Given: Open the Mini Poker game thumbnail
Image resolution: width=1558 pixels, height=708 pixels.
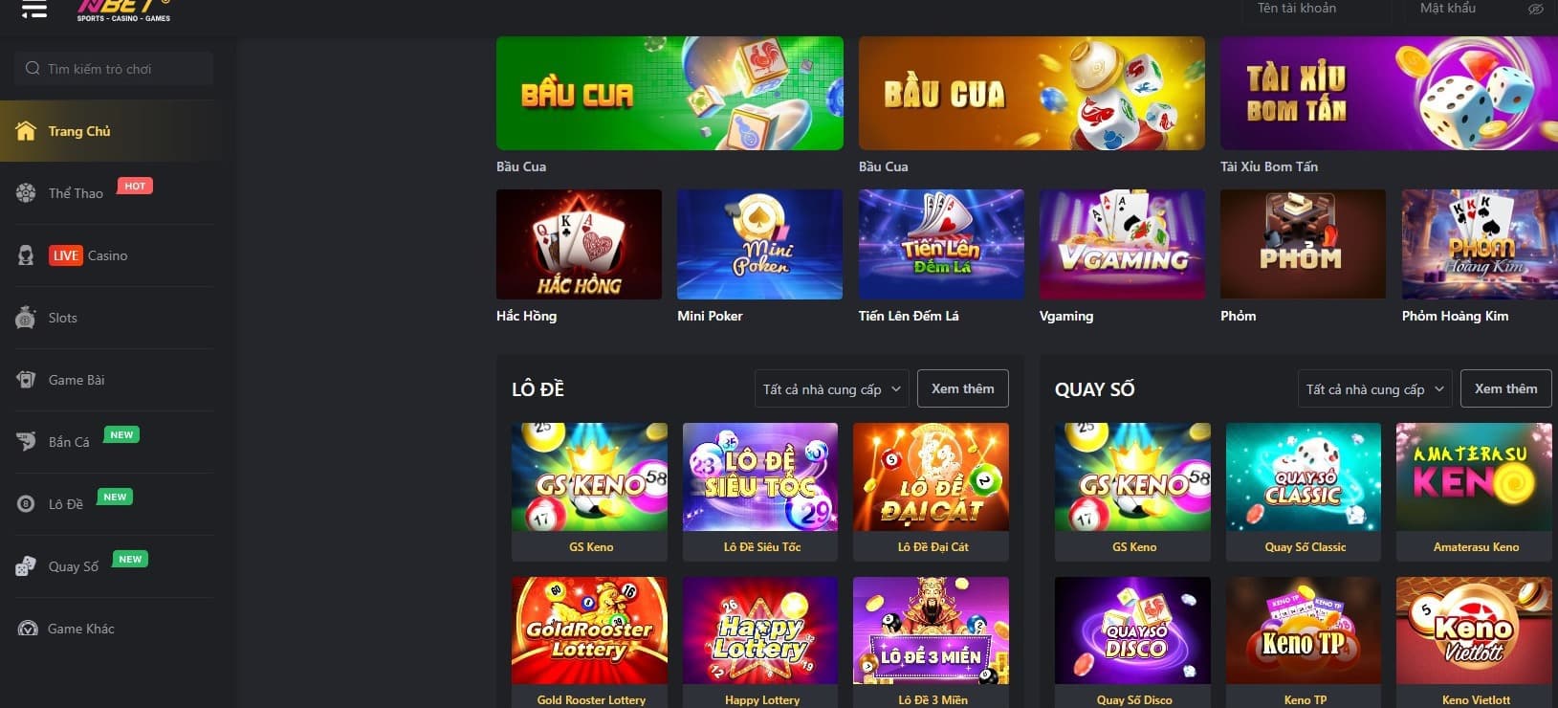Looking at the screenshot, I should (759, 245).
